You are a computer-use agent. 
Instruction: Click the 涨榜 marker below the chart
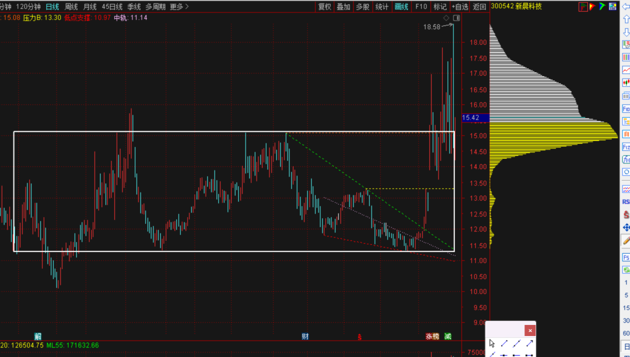pyautogui.click(x=433, y=337)
